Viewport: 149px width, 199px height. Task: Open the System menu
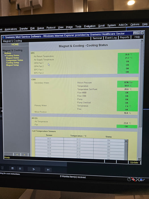pos(112,25)
